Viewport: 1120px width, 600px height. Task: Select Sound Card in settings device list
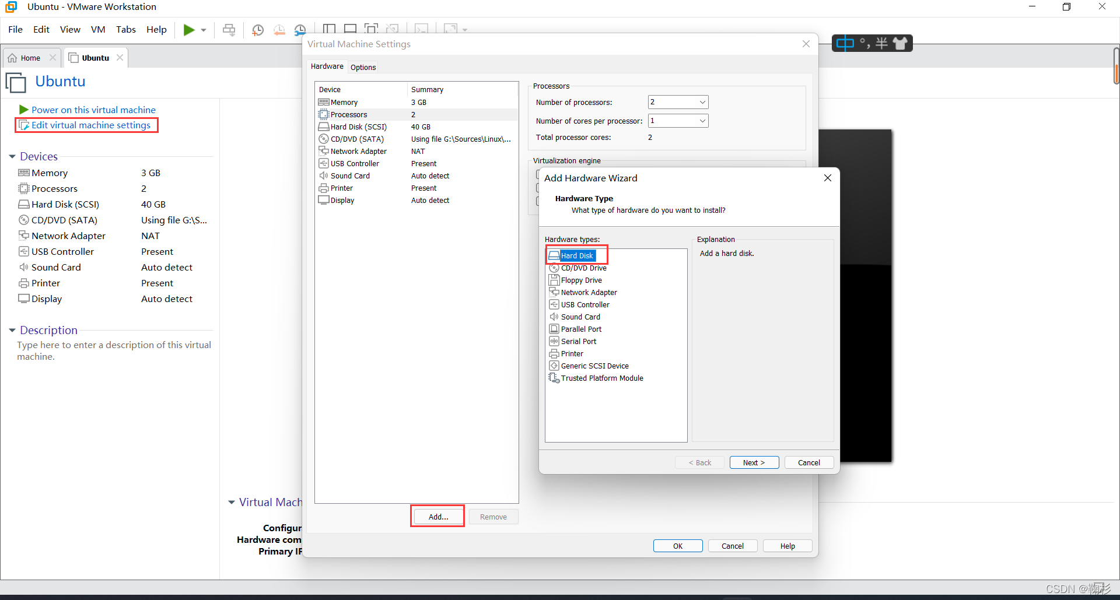(416, 176)
